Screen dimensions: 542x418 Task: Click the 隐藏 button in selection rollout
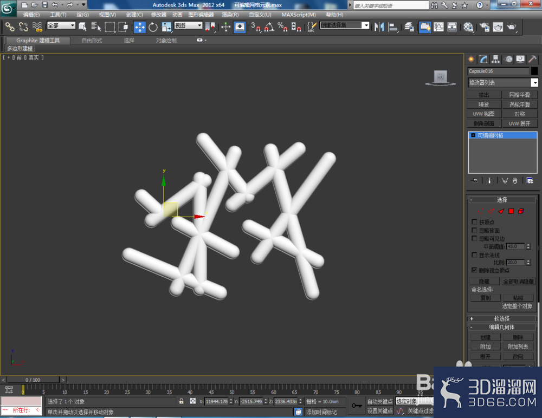click(x=484, y=281)
